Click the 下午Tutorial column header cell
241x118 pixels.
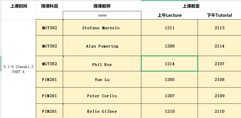point(219,15)
